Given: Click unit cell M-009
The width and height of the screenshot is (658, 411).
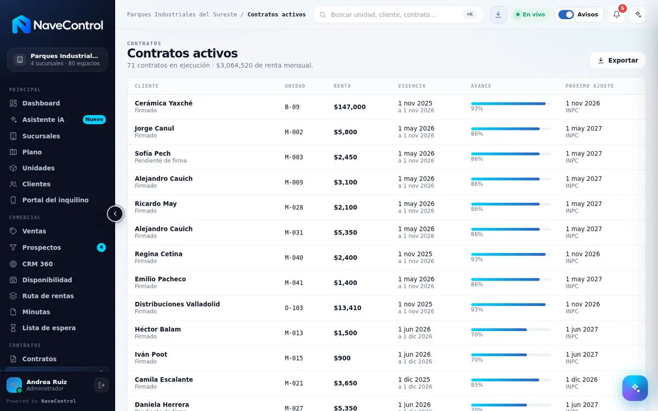Looking at the screenshot, I should [294, 182].
